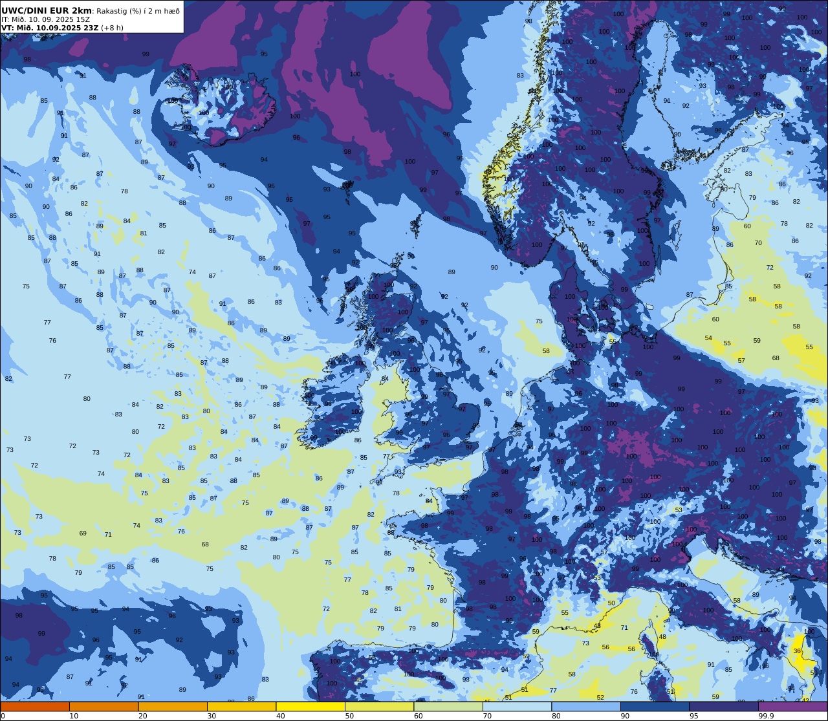This screenshot has width=828, height=721.
Task: Click the legend tick label "30"
Action: [212, 716]
